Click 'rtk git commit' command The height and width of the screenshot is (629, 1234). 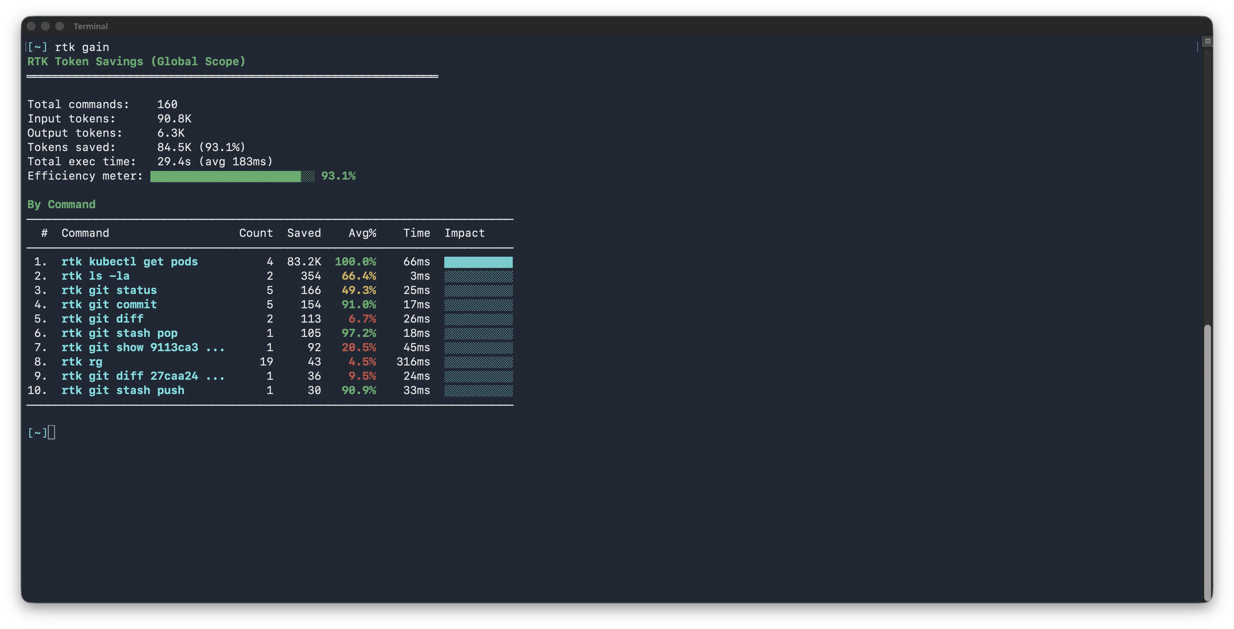tap(109, 305)
